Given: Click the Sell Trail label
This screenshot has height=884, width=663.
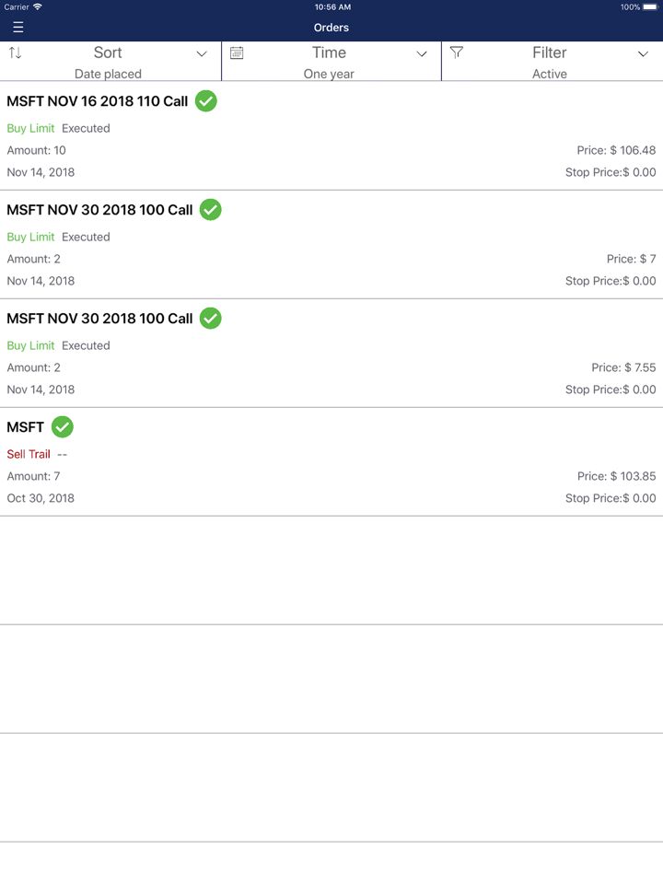Looking at the screenshot, I should coord(29,454).
